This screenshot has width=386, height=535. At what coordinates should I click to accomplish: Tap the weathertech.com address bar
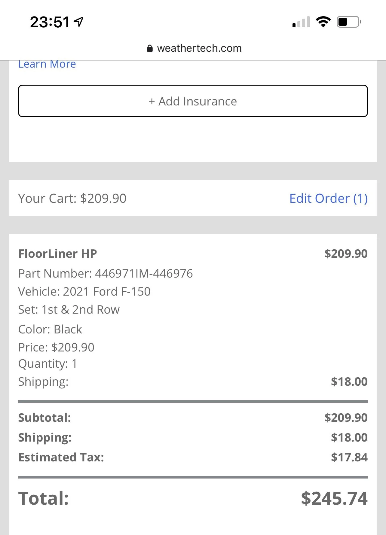(x=199, y=48)
